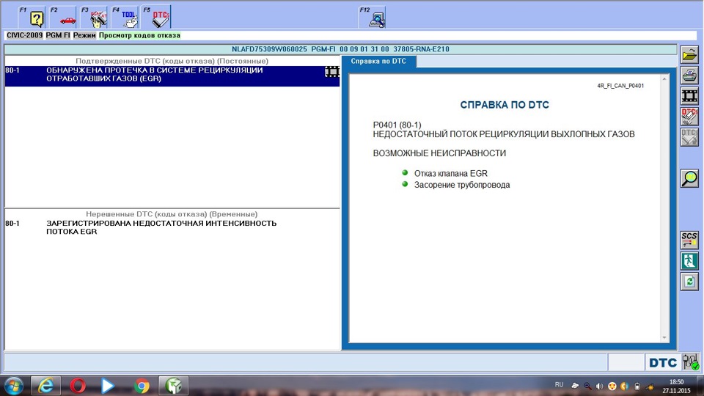Open Opera browser from the taskbar
The height and width of the screenshot is (396, 704).
(78, 386)
